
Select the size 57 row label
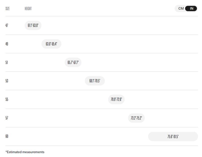coord(7,118)
